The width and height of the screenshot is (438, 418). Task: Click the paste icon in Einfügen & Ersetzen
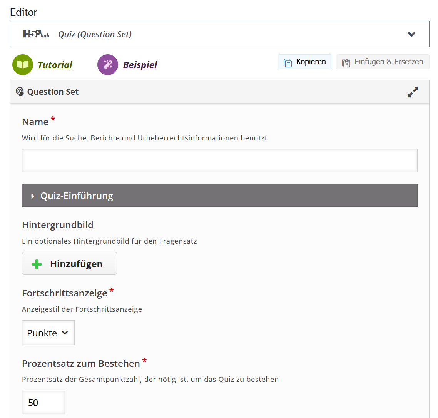(346, 62)
